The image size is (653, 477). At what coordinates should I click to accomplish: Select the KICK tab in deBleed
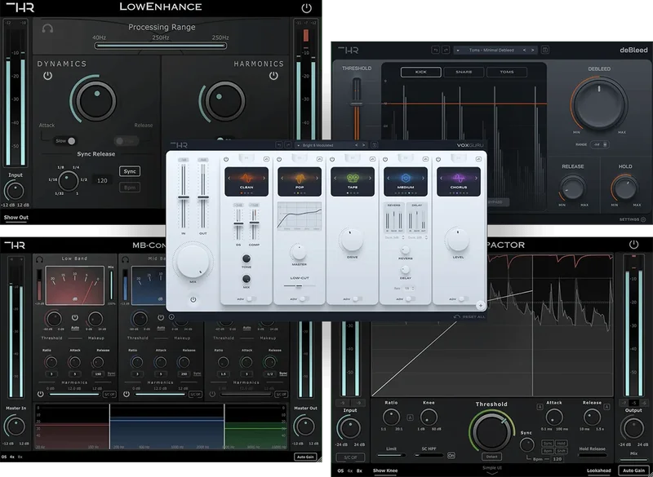420,72
